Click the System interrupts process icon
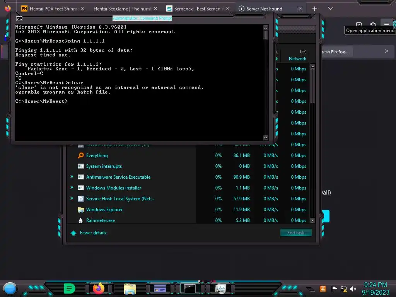 click(x=80, y=166)
